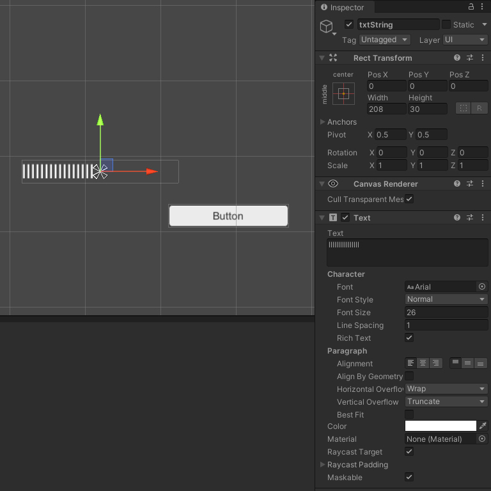Click the object name field txtString
This screenshot has height=491, width=491.
pos(398,24)
